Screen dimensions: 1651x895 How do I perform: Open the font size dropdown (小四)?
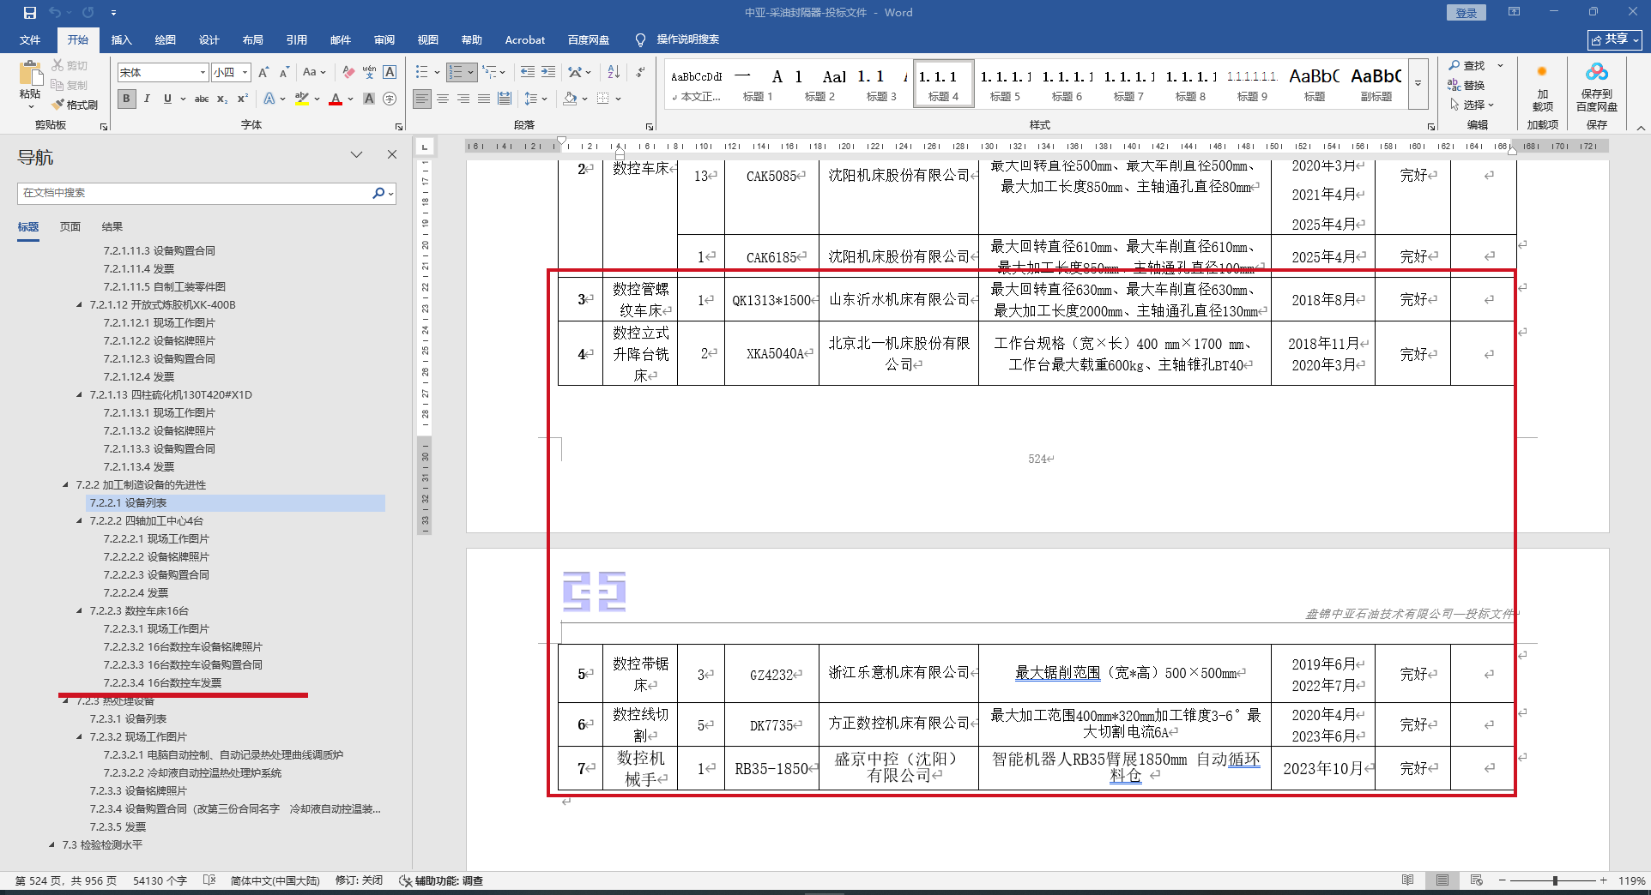click(x=245, y=73)
